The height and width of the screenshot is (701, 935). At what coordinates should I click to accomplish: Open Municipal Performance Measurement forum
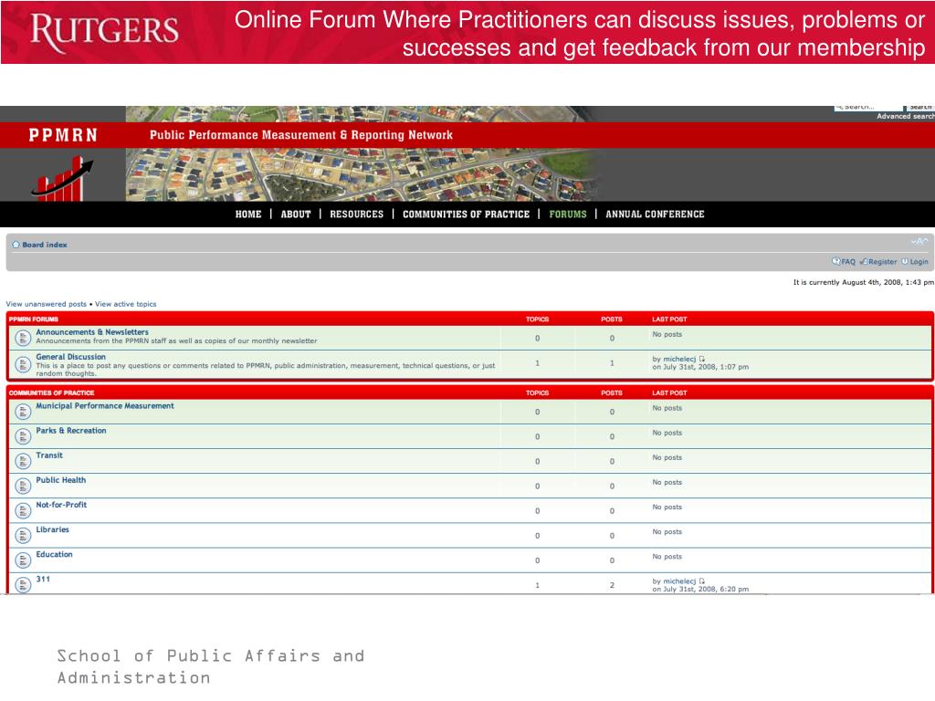point(105,406)
